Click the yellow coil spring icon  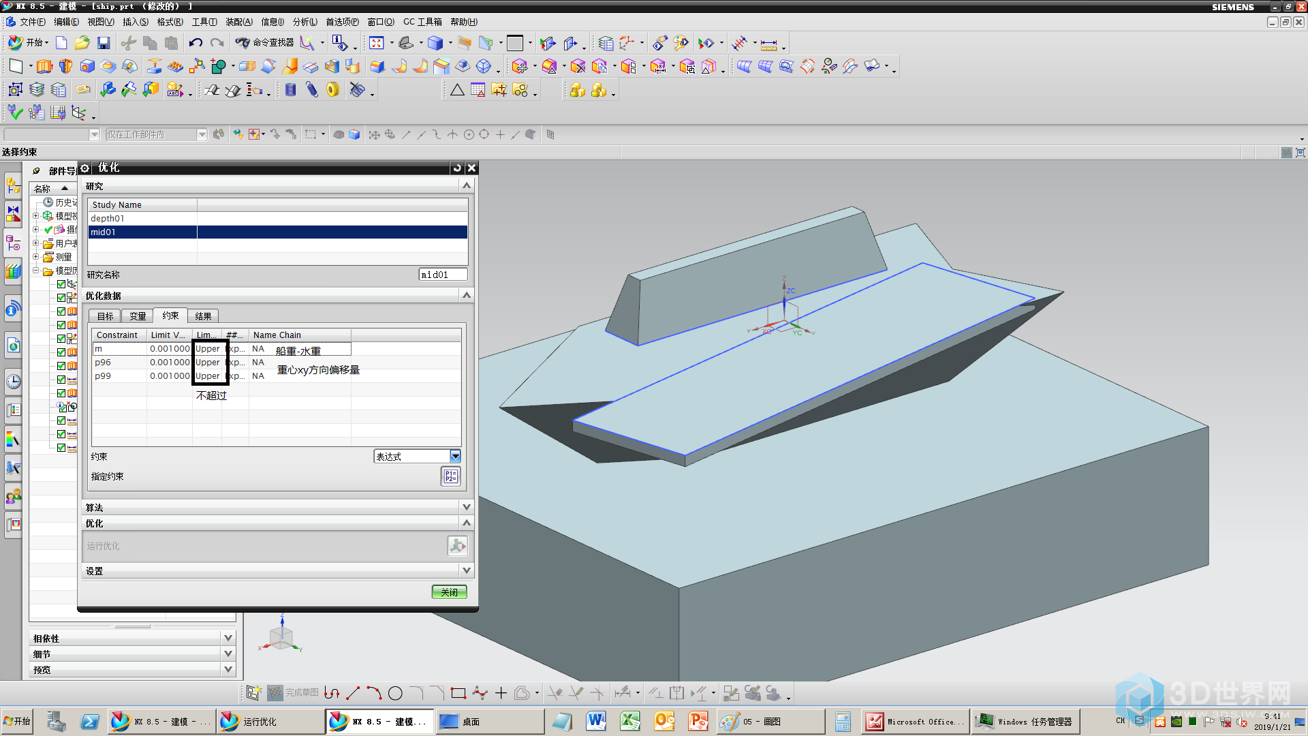click(332, 89)
